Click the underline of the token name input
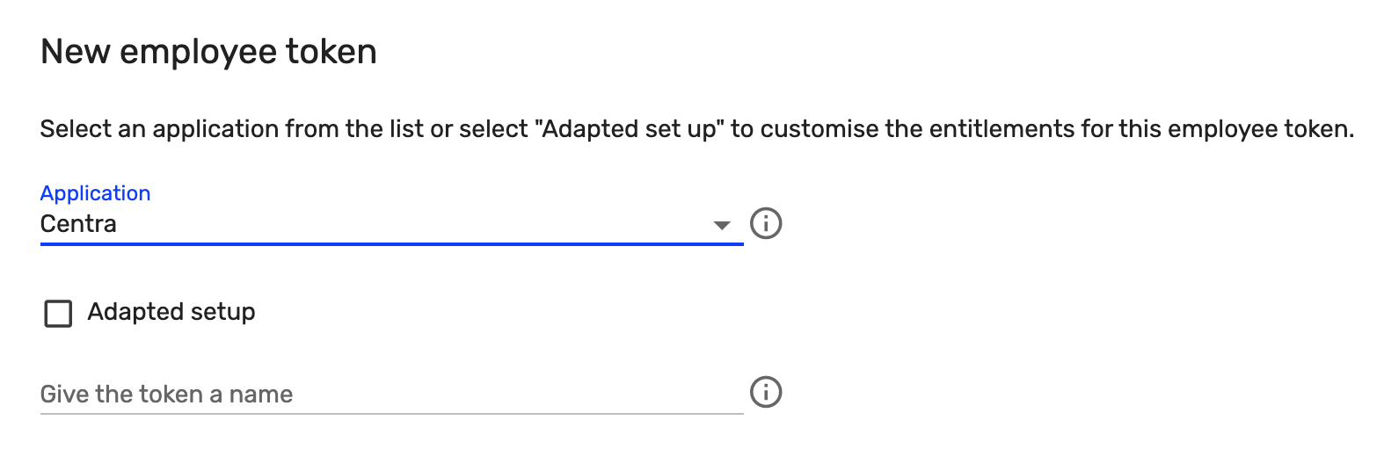This screenshot has width=1384, height=471. click(391, 413)
